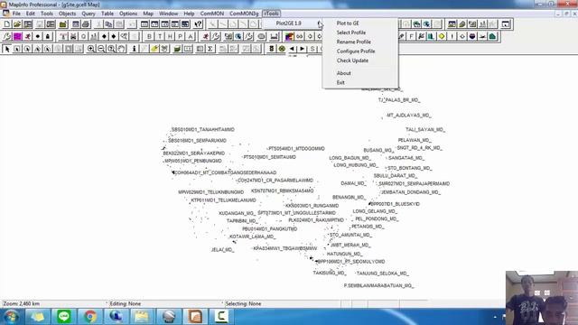Click the magenta square toolbar icon
This screenshot has width=578, height=325.
coord(17,36)
